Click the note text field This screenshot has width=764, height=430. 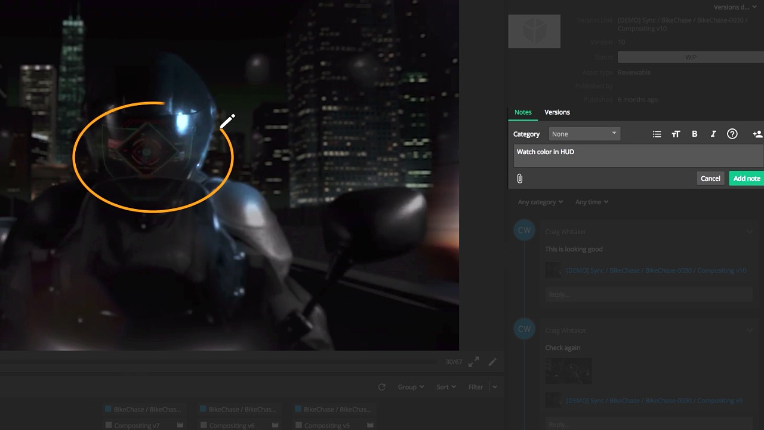tap(637, 155)
